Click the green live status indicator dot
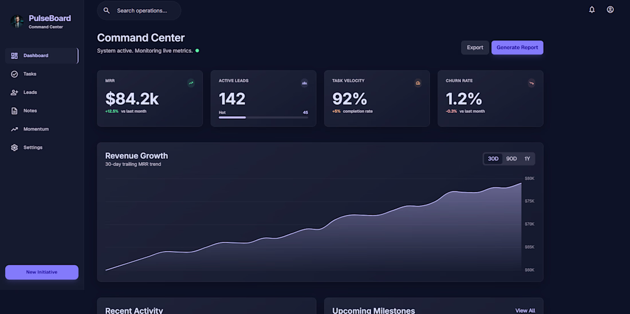630x314 pixels. pos(197,50)
